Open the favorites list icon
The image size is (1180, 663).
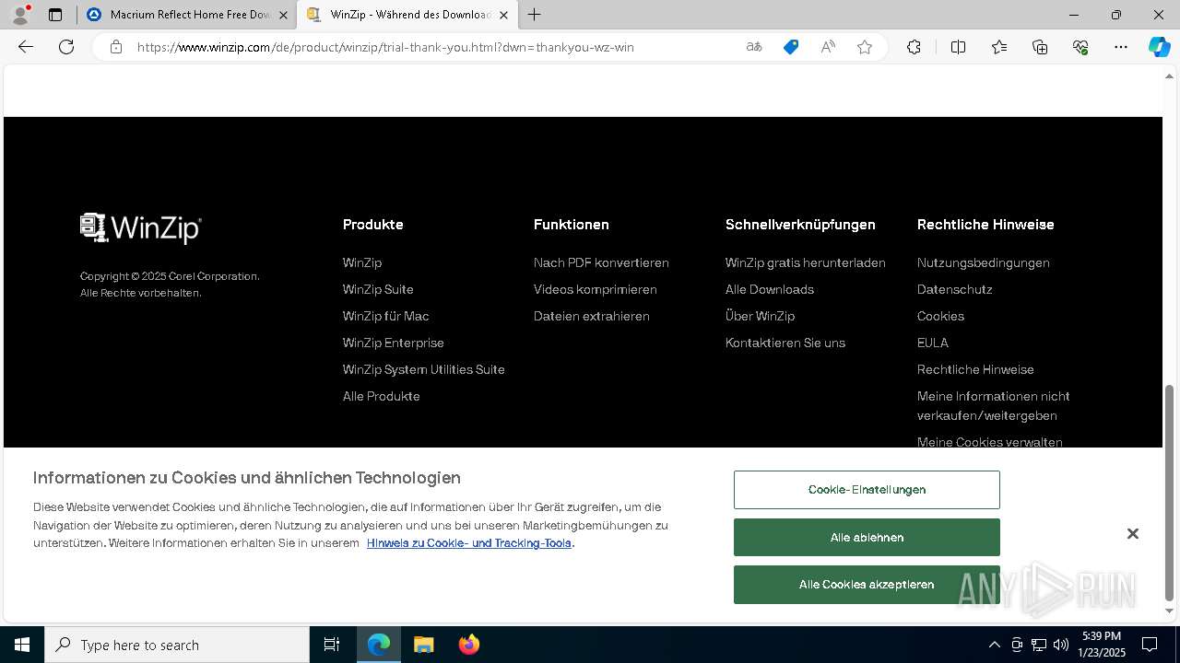[x=999, y=47]
